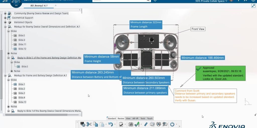The width and height of the screenshot is (257, 128).
Task: Collapse Markup for Frame and Battery Design node
Action: pos(5,75)
